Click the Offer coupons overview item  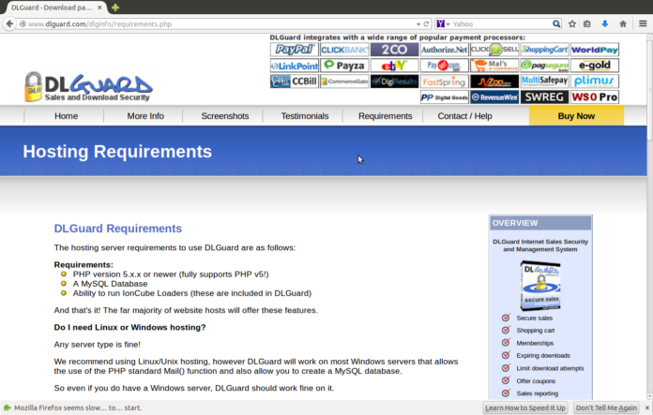click(528, 381)
